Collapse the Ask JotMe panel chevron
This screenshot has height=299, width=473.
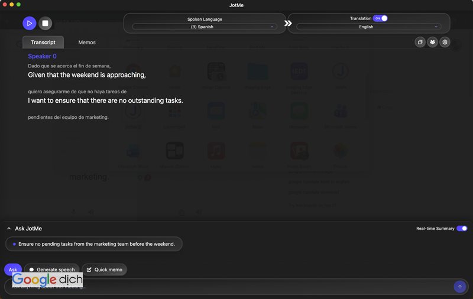coord(9,229)
